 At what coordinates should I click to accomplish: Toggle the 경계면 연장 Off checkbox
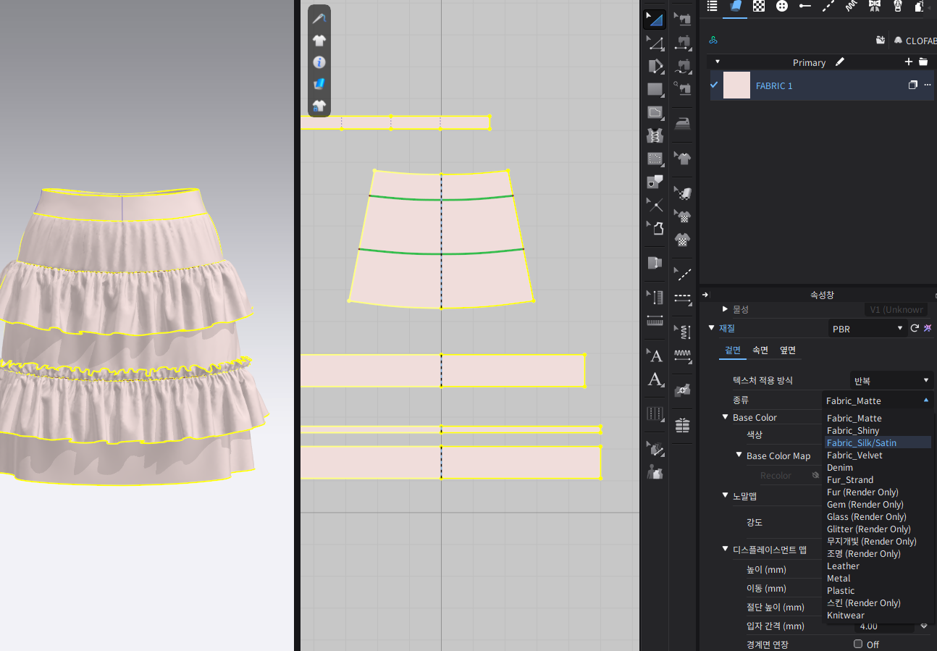pyautogui.click(x=858, y=644)
